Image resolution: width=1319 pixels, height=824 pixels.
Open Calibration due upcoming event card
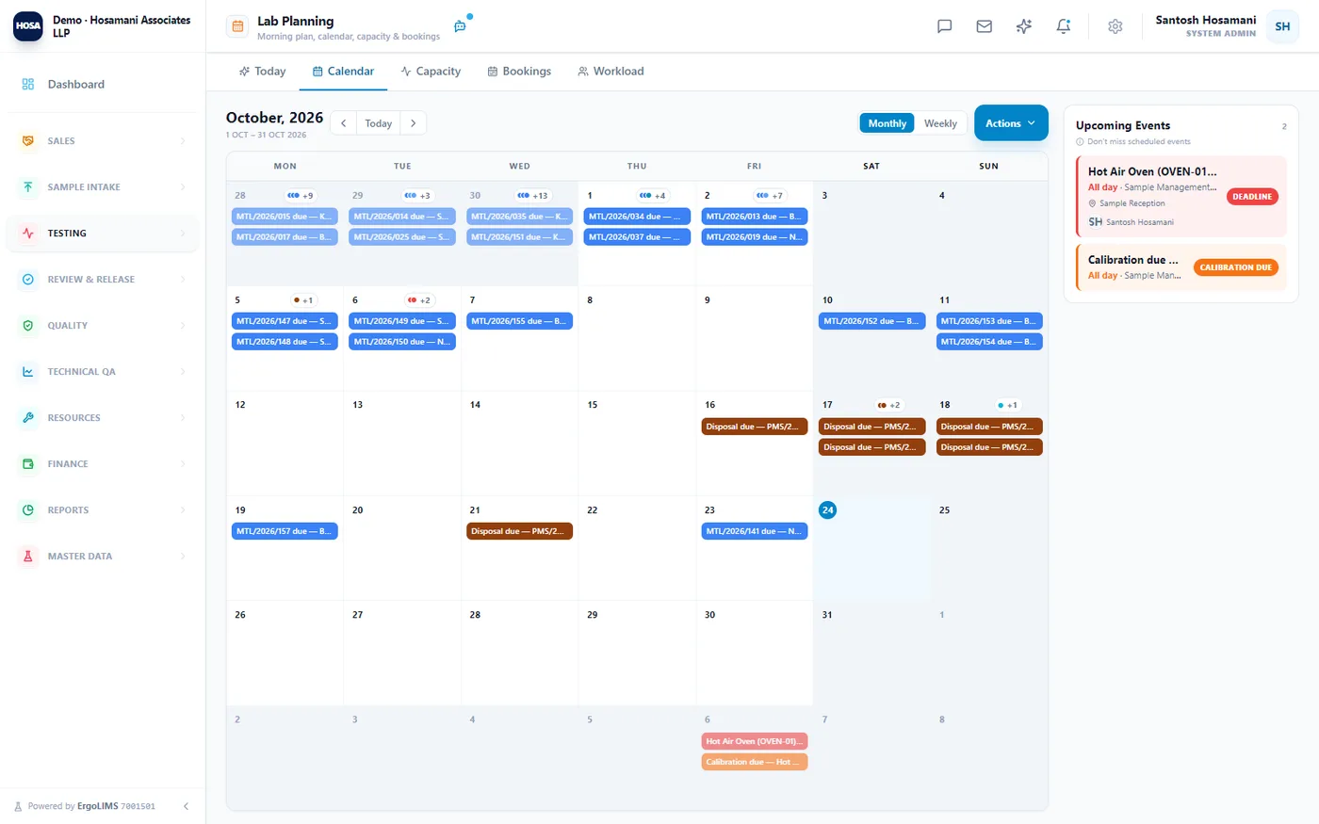(x=1181, y=267)
